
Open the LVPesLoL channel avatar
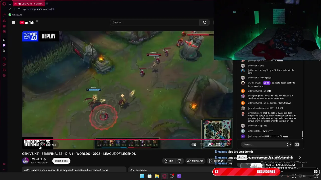point(25,161)
